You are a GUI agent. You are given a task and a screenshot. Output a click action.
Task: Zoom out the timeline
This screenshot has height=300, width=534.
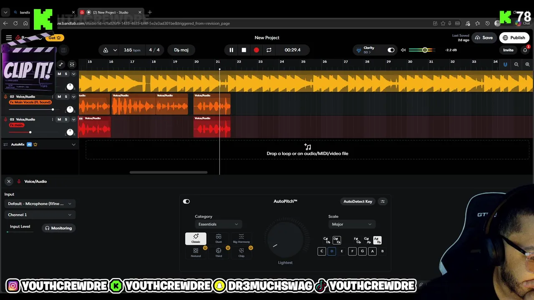click(516, 64)
